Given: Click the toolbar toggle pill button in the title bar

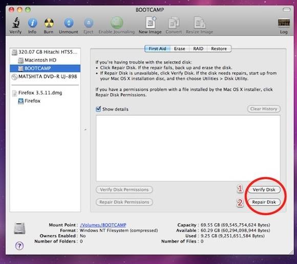Looking at the screenshot, I should tap(286, 10).
